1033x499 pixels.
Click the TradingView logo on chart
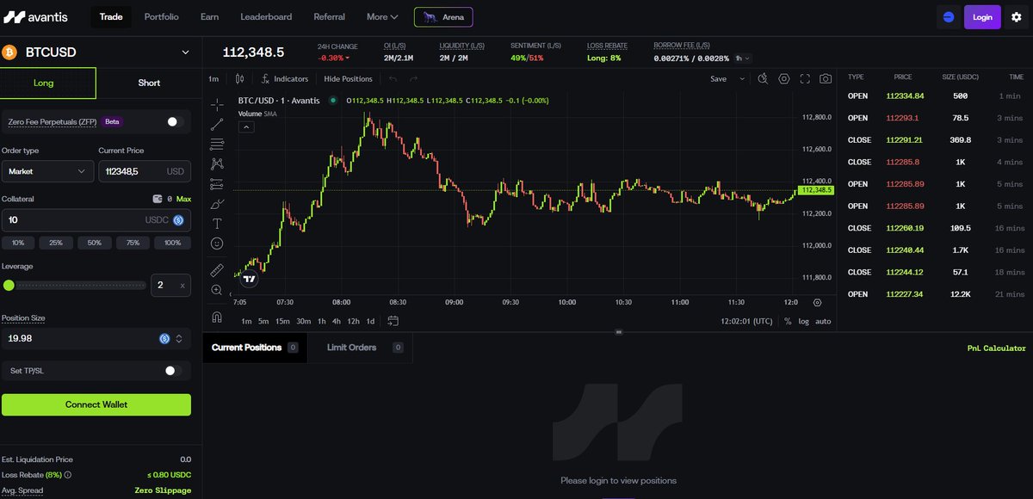coord(250,279)
